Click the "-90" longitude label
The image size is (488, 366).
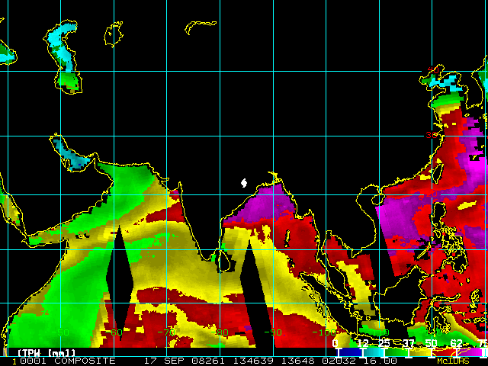tap(273, 332)
